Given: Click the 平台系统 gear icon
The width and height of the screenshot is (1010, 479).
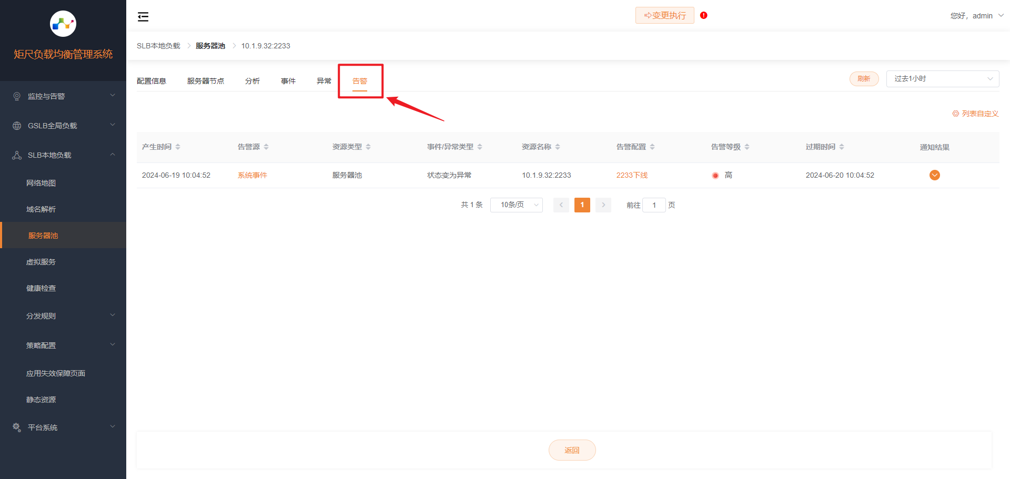Looking at the screenshot, I should [16, 427].
